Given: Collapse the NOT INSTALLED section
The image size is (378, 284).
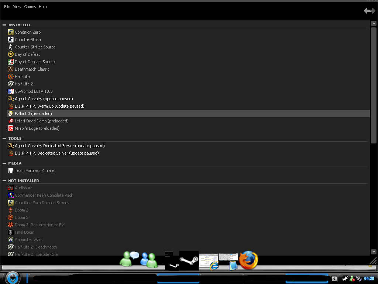Looking at the screenshot, I should point(4,180).
